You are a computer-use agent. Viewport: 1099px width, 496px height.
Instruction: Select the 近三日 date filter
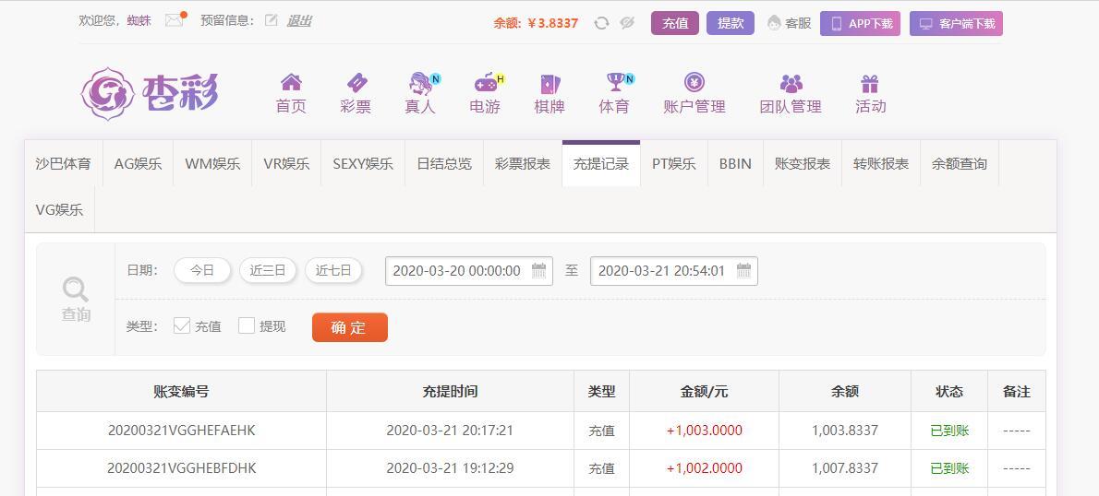[268, 270]
